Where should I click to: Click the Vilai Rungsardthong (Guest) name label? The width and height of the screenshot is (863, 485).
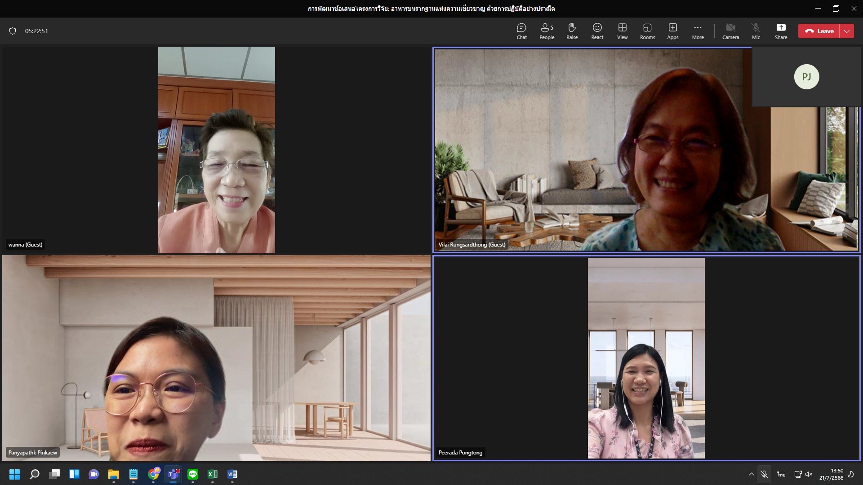472,245
